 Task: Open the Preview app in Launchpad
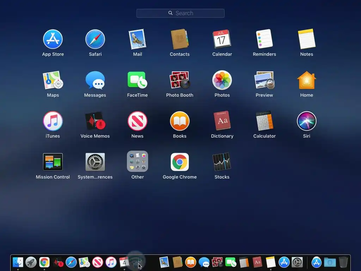264,80
